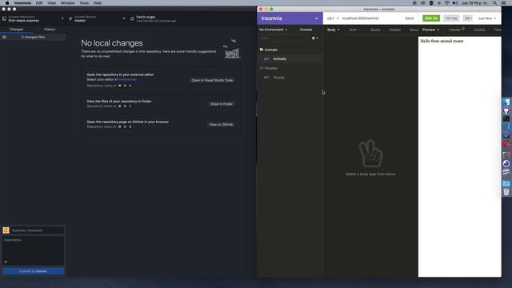Image resolution: width=512 pixels, height=288 pixels.
Task: Open the Preview mode dropdown
Action: [430, 30]
